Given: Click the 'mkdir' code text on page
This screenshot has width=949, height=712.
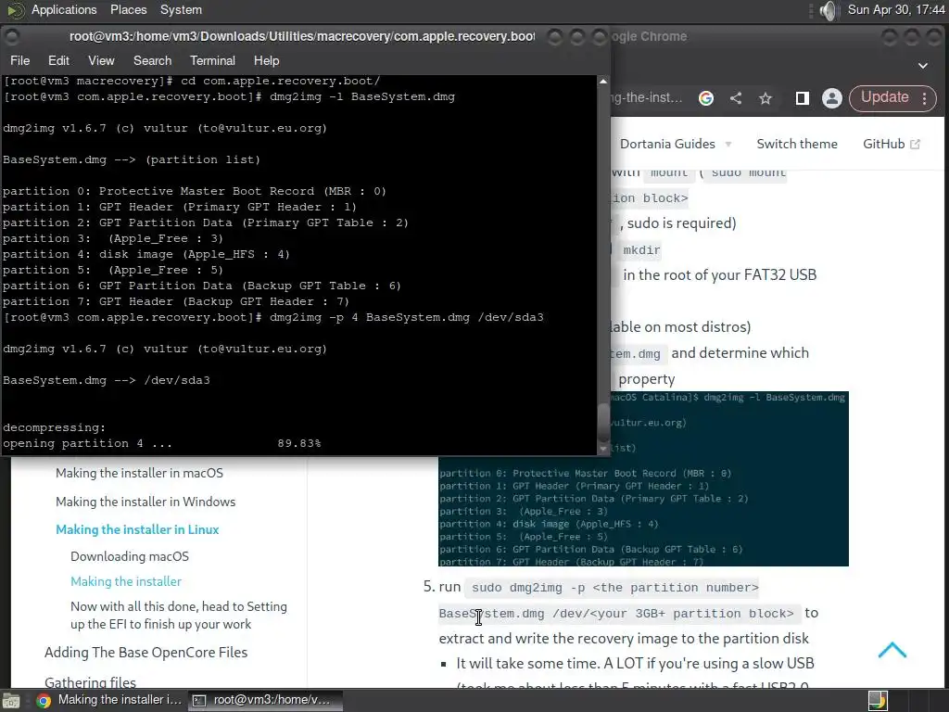Looking at the screenshot, I should click(641, 250).
